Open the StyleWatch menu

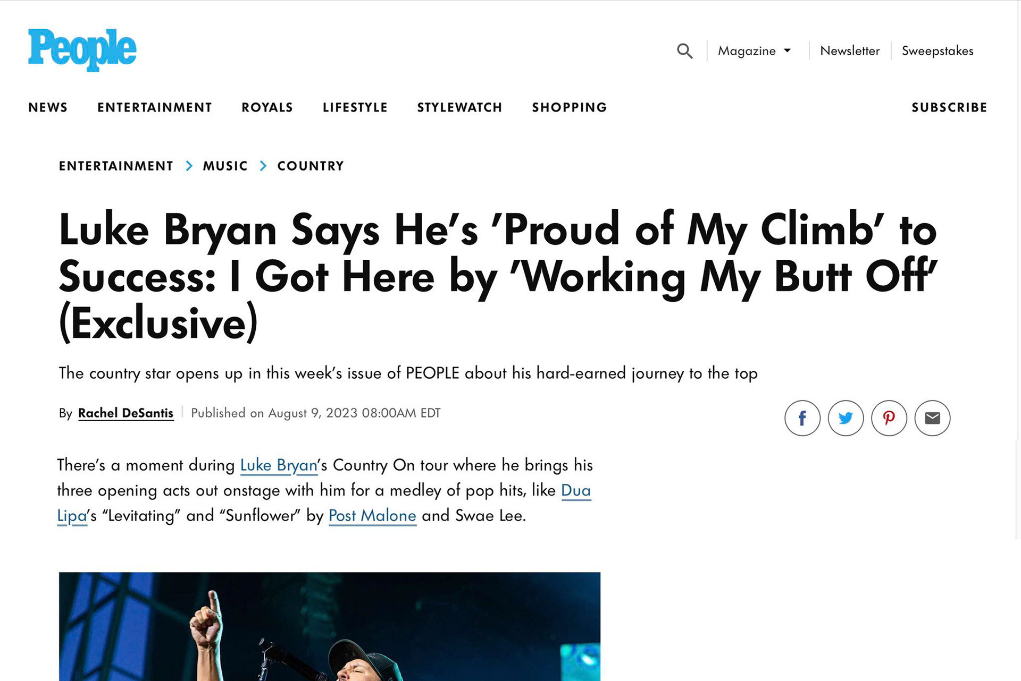[459, 107]
